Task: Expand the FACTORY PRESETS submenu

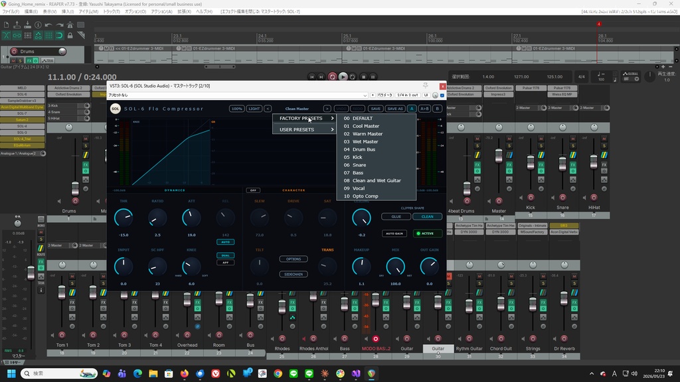Action: pyautogui.click(x=304, y=118)
